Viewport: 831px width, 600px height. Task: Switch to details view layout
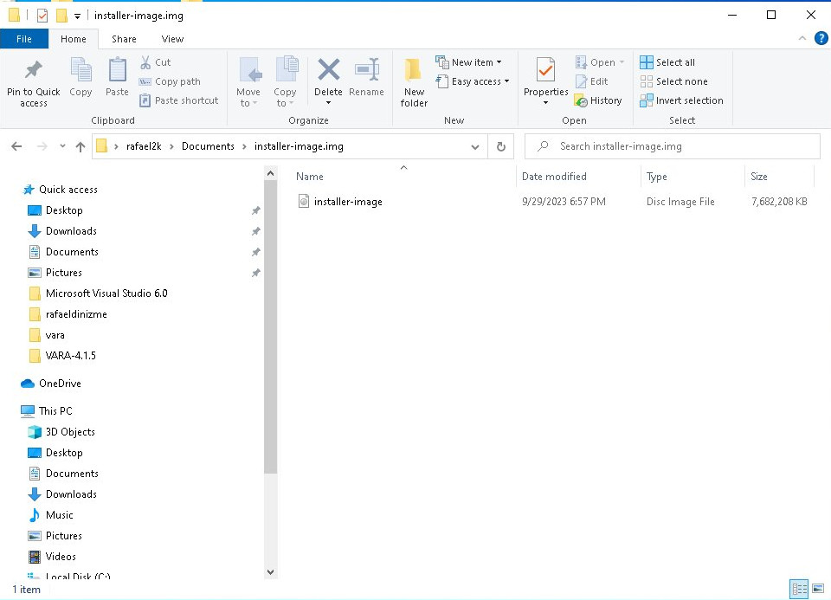pos(799,589)
